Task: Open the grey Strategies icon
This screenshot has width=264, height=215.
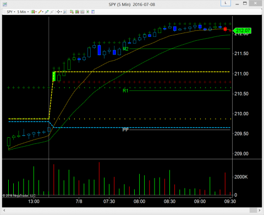Action: click(82, 12)
